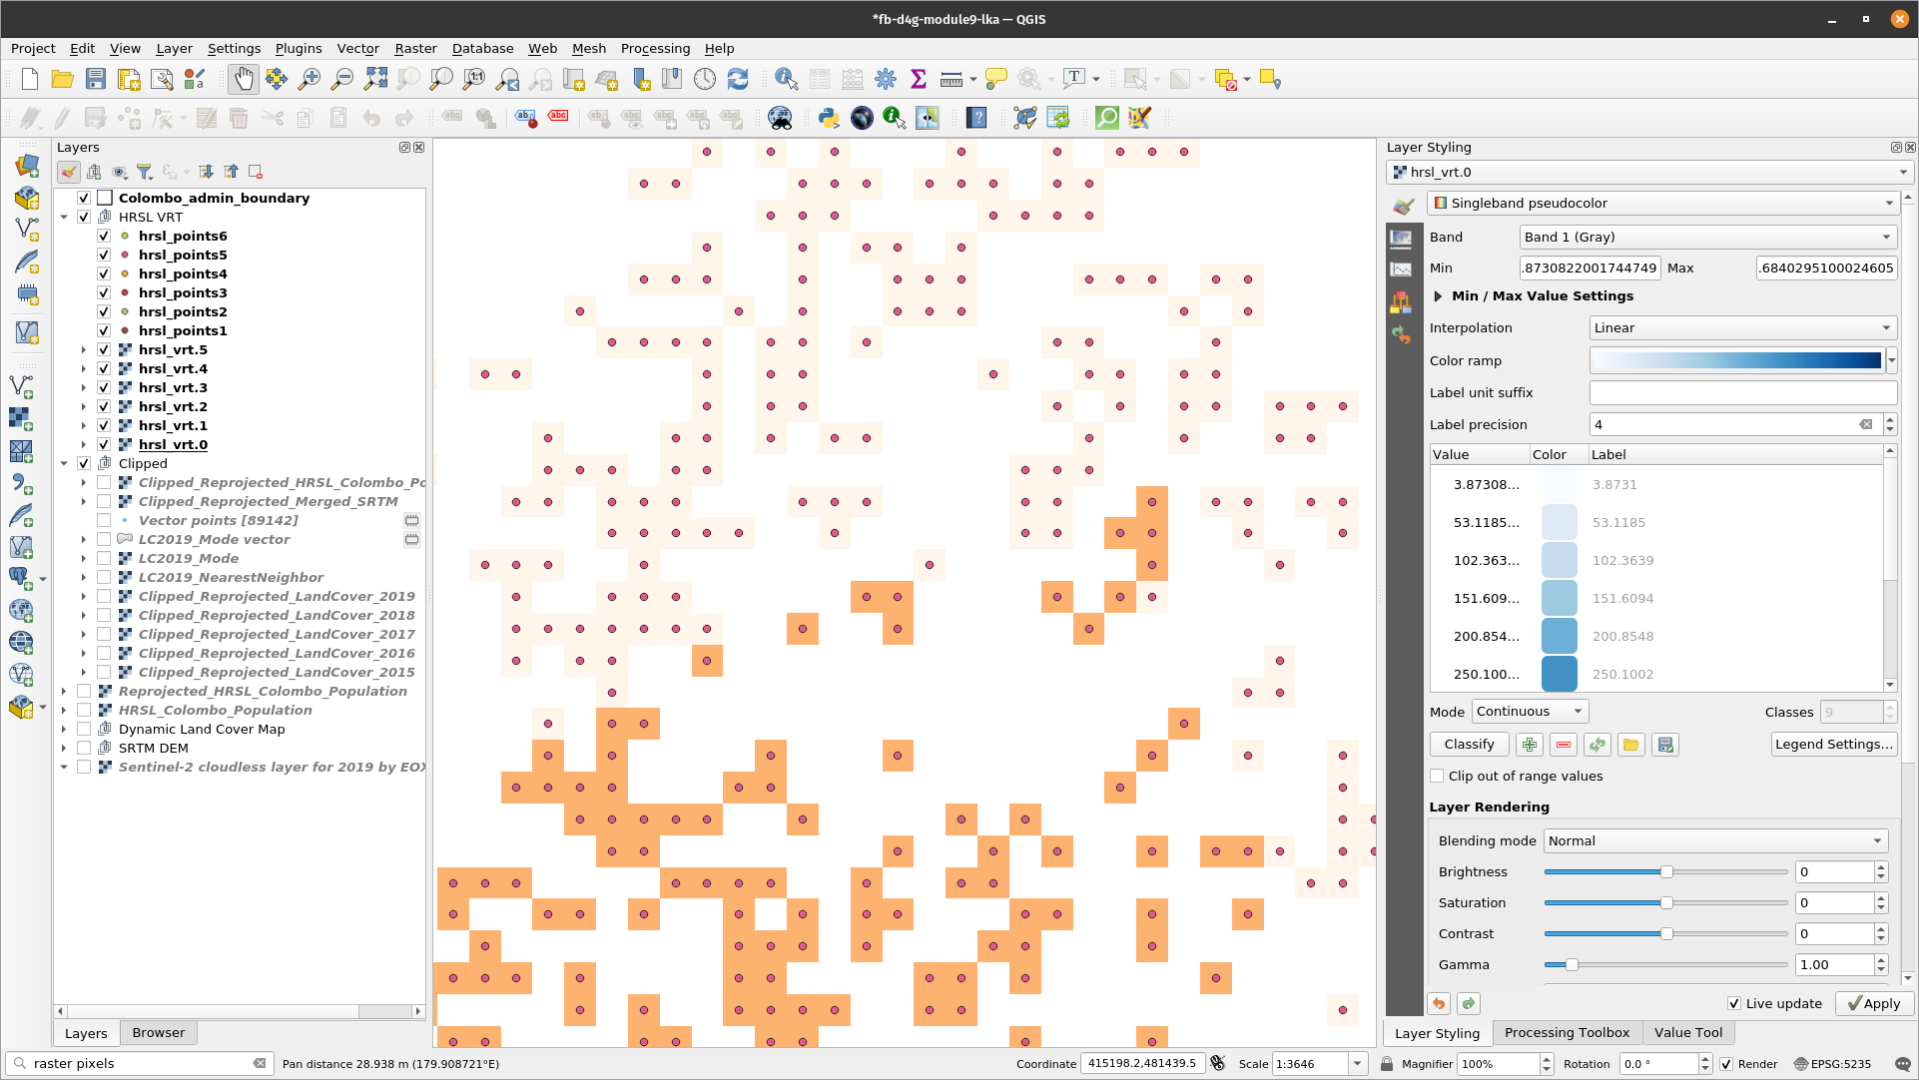
Task: Open the Singleband pseudocolor renderer dropdown
Action: click(1661, 204)
